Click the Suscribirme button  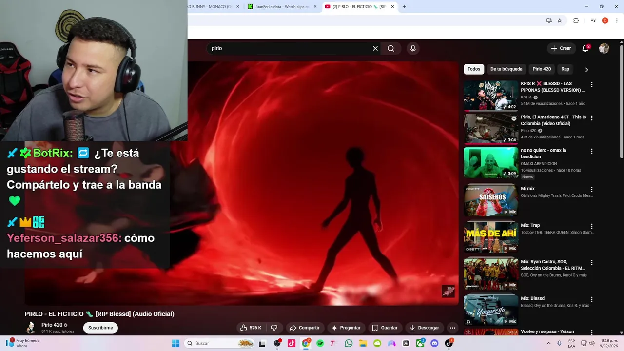(x=100, y=328)
